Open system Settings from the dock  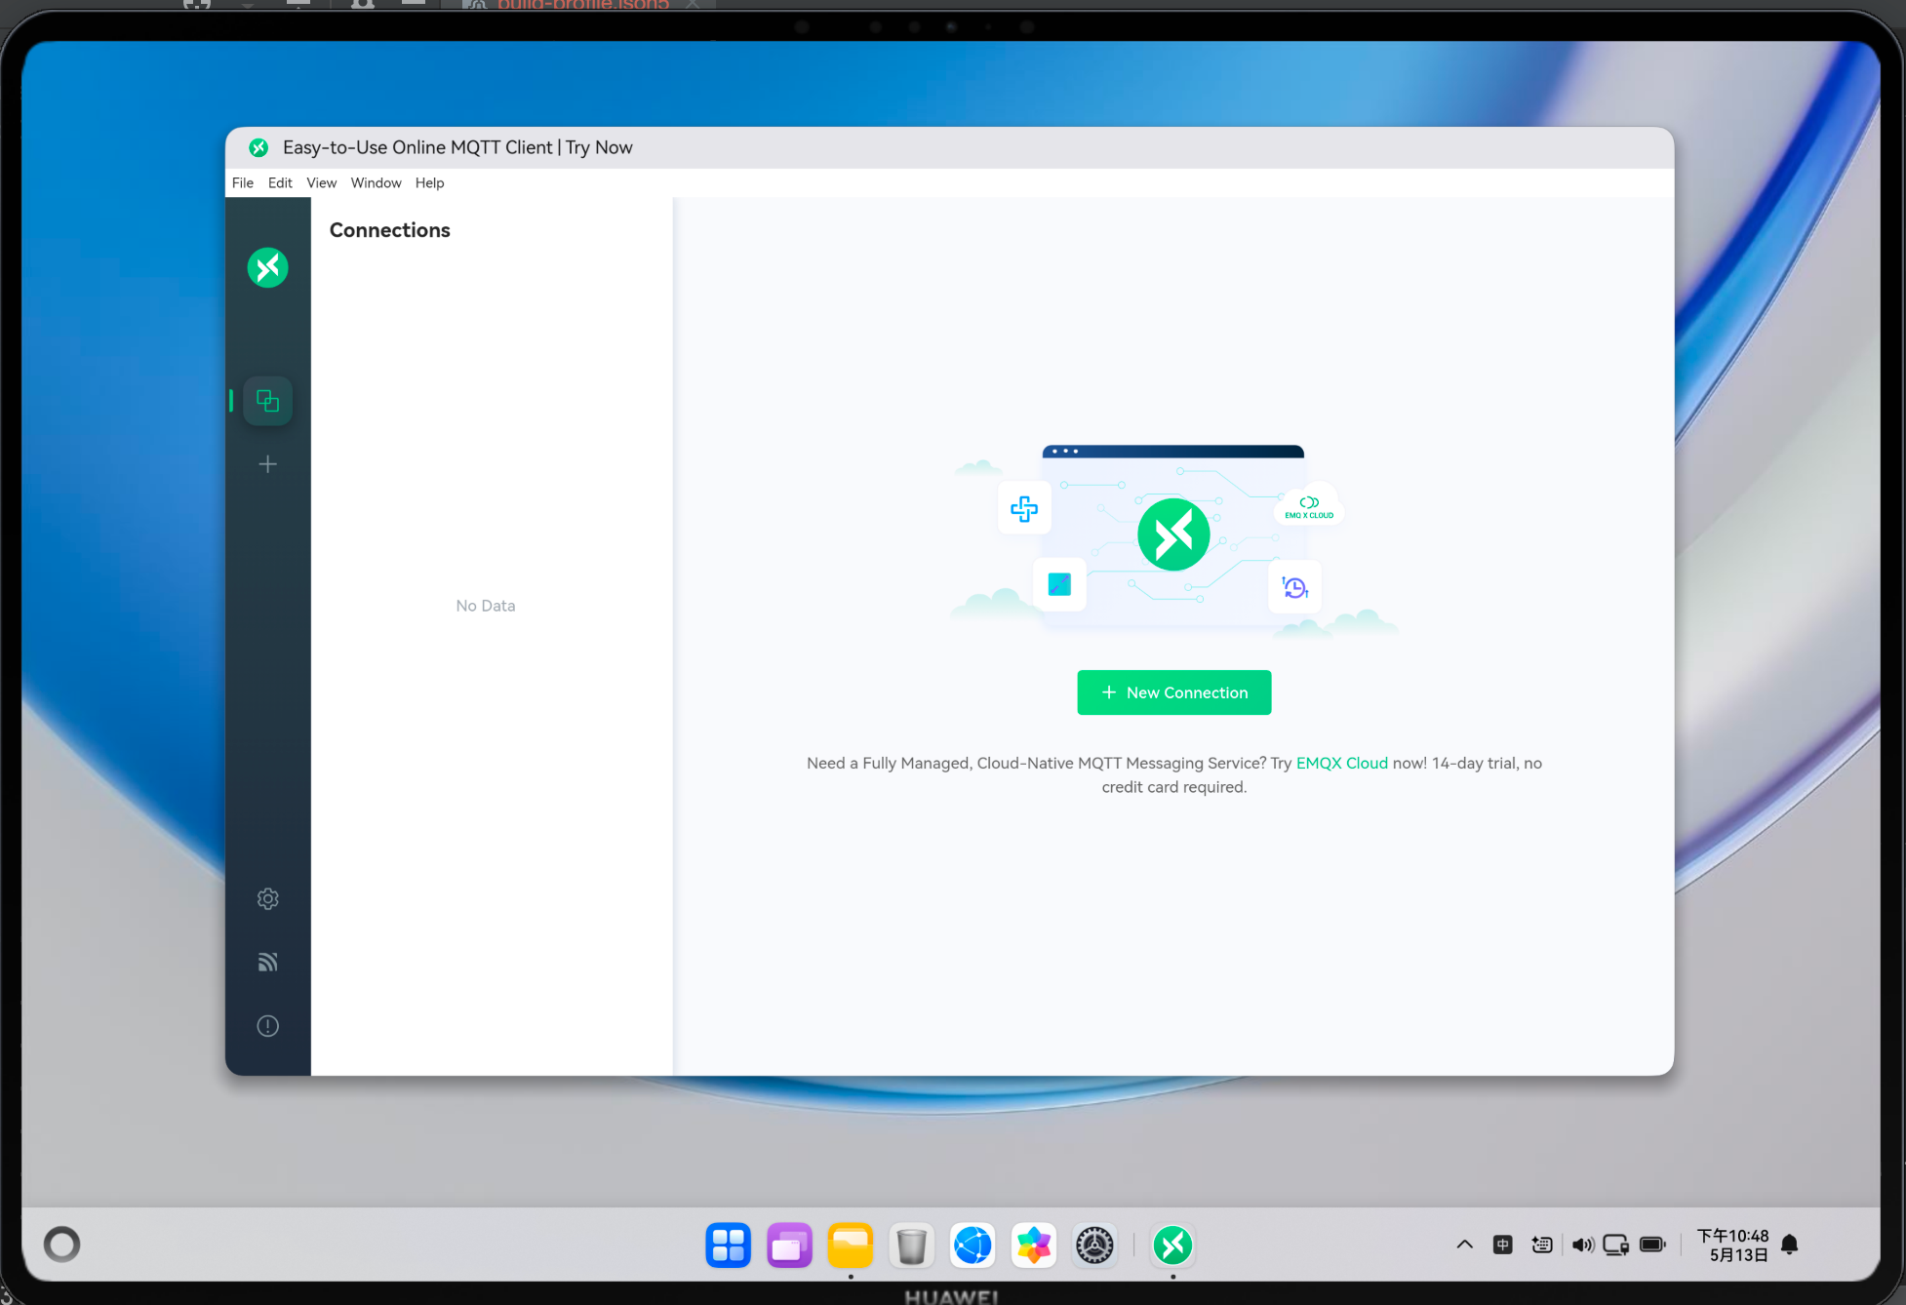point(1094,1245)
